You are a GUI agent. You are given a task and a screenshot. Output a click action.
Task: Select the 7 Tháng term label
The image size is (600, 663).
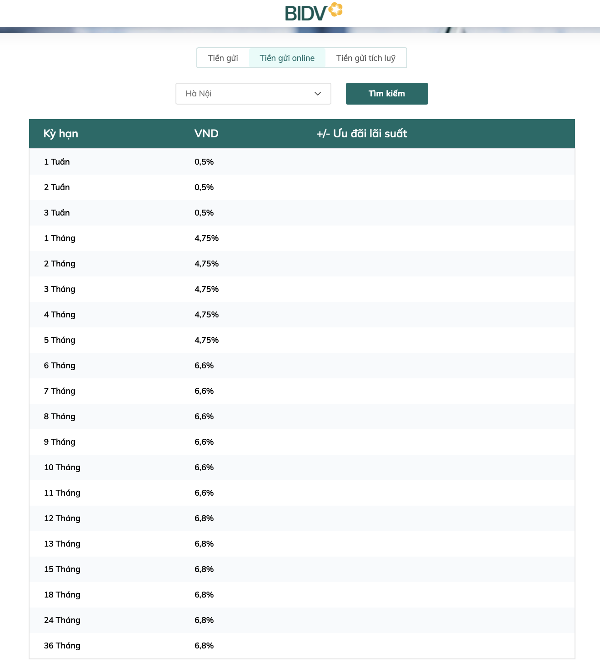[60, 391]
